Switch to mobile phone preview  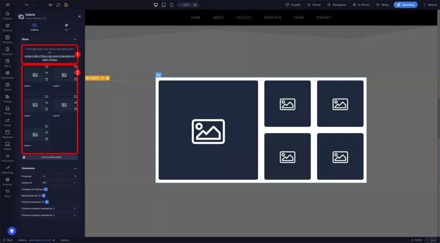[172, 5]
